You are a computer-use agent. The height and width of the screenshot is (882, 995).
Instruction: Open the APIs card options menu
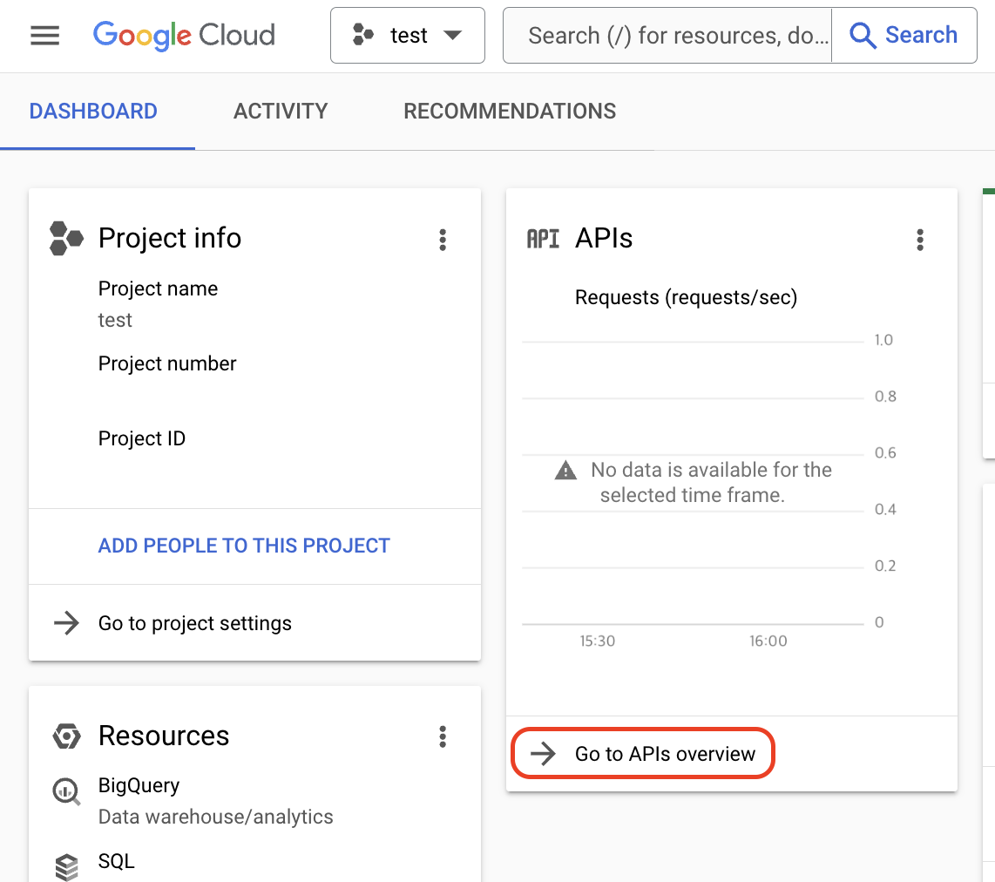920,240
